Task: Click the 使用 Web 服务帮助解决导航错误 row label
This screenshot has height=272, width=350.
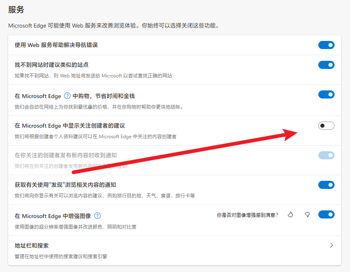Action: (56, 45)
